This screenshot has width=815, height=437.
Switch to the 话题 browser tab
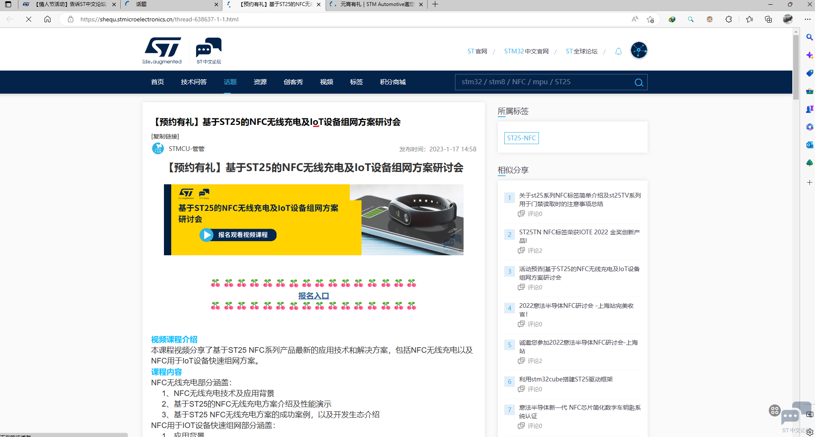pyautogui.click(x=171, y=4)
